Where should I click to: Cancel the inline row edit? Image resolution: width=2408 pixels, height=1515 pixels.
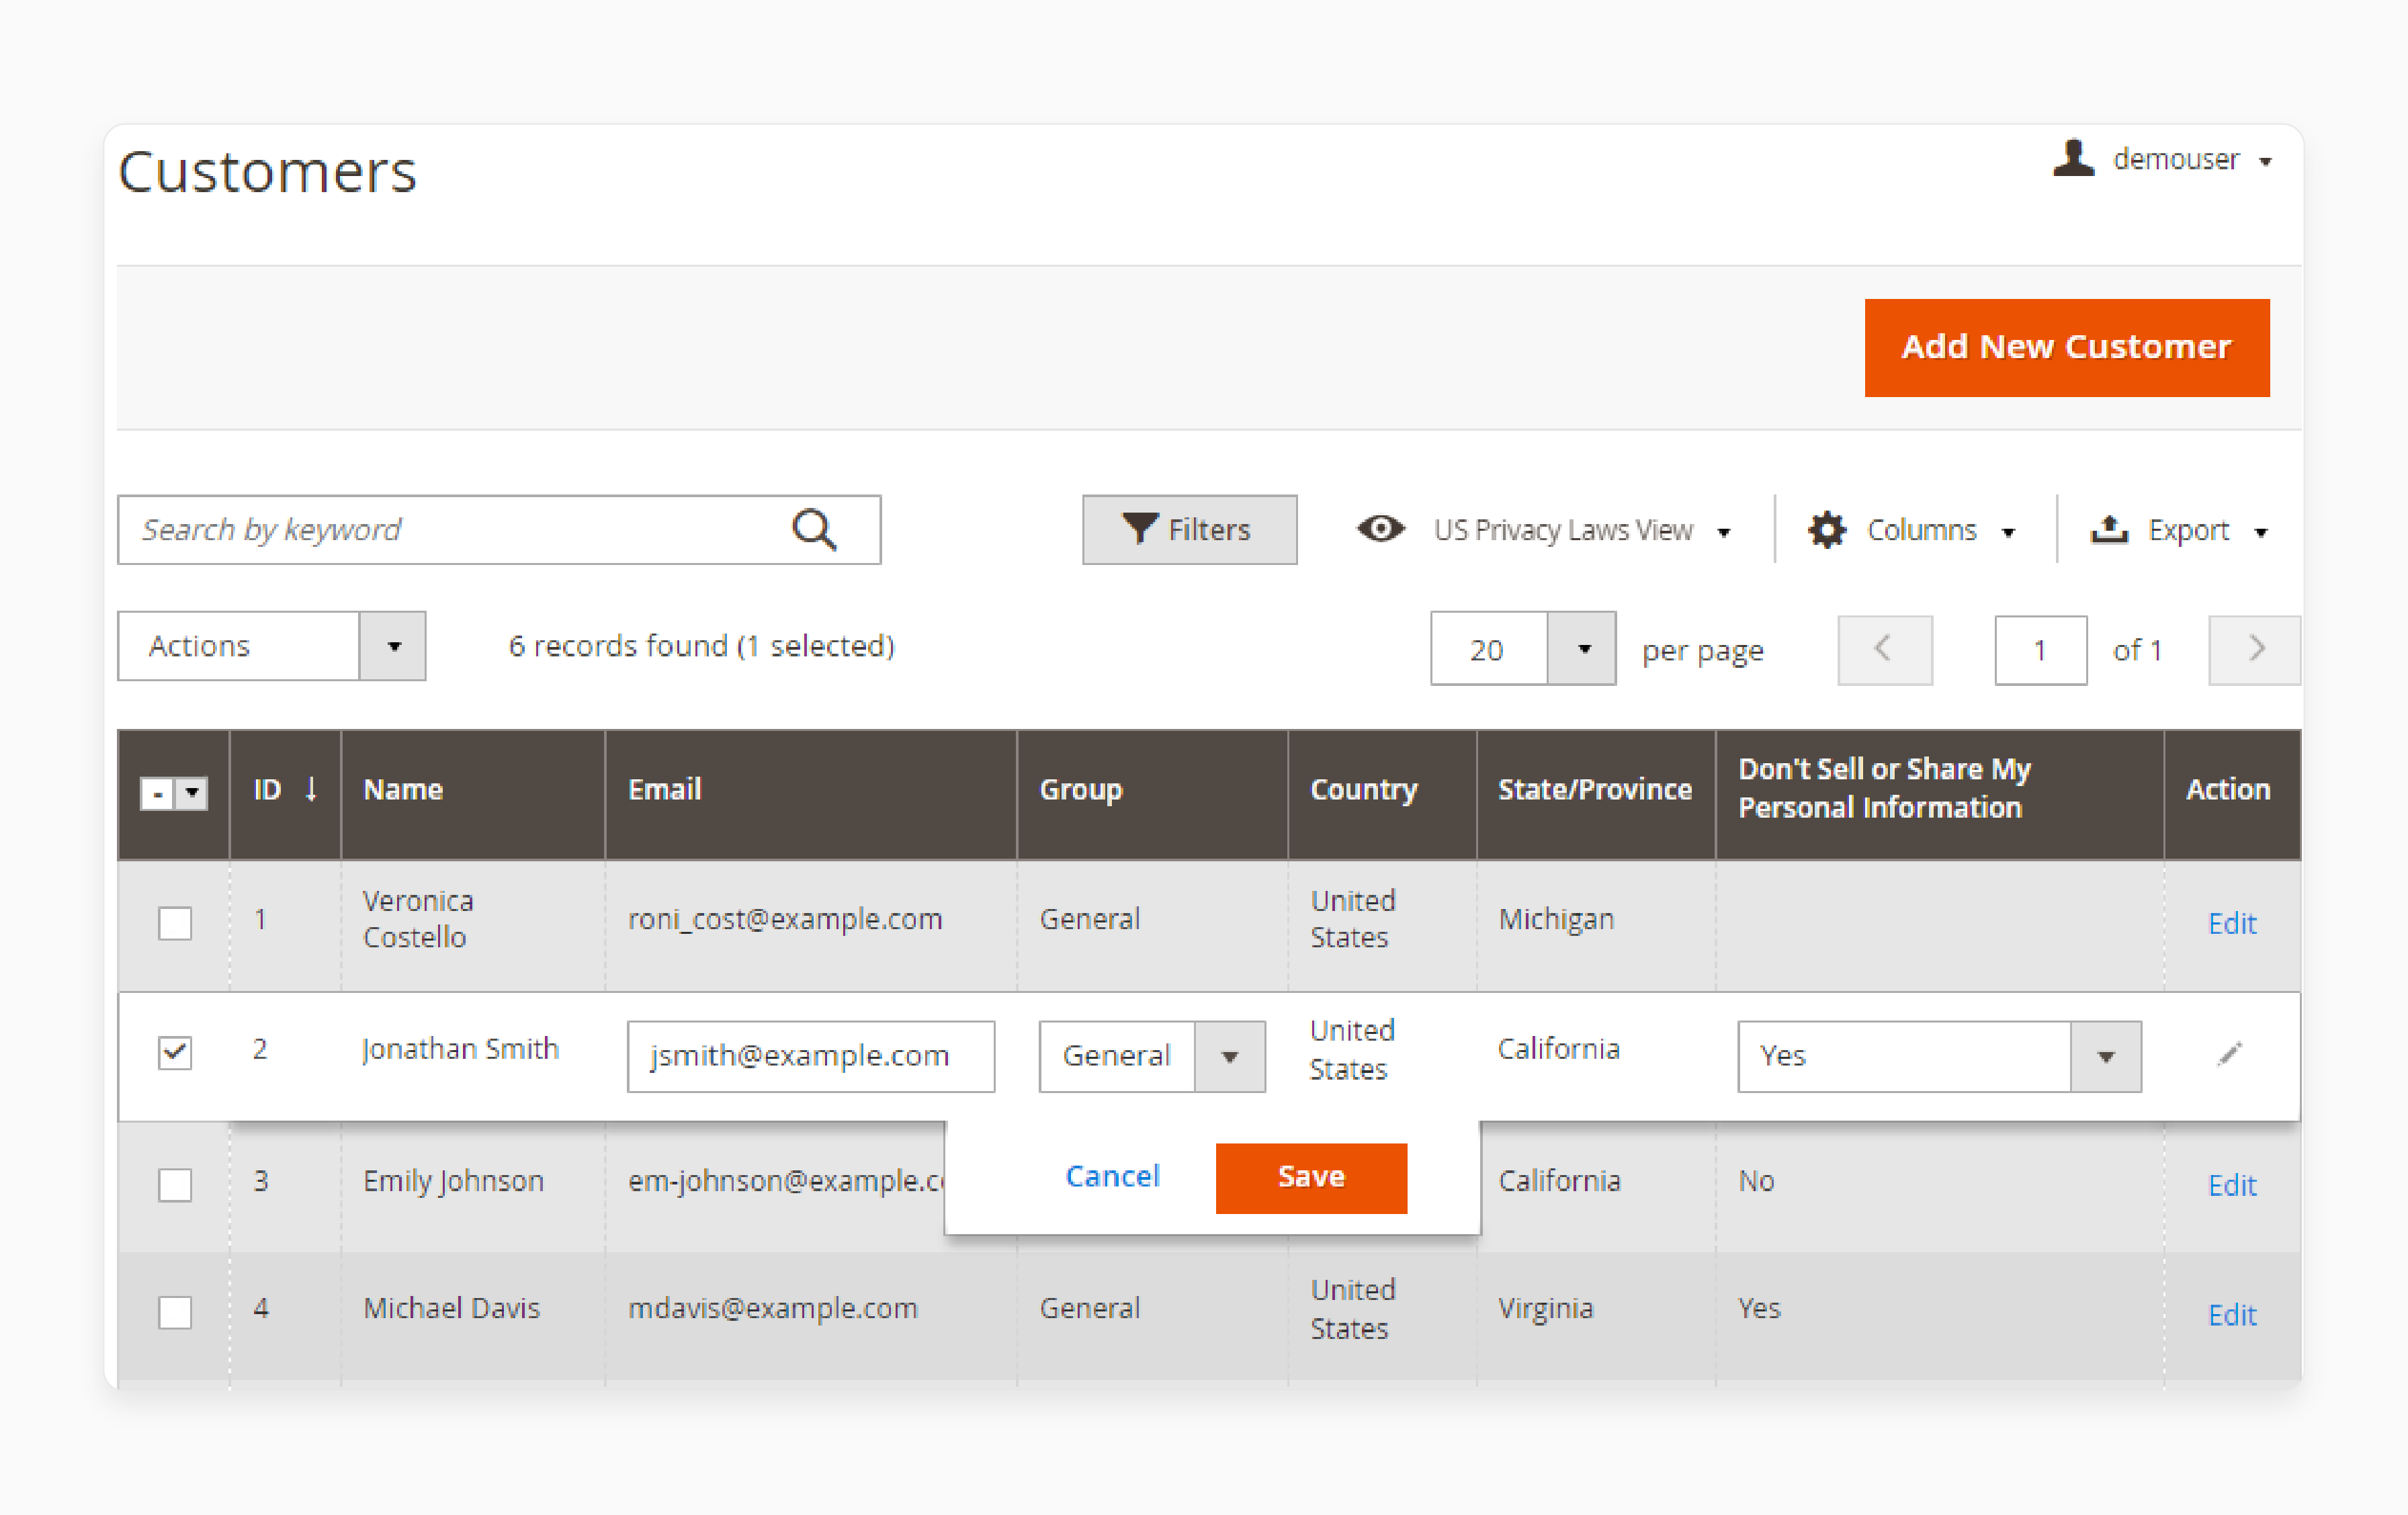tap(1112, 1176)
